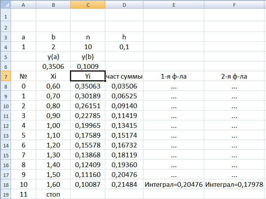The height and width of the screenshot is (199, 266).
Task: Click cell 'Интеграл=0,20476'
Action: (x=174, y=184)
